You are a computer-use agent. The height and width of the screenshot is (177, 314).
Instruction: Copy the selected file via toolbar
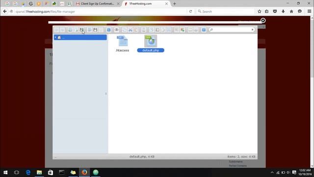click(124, 30)
